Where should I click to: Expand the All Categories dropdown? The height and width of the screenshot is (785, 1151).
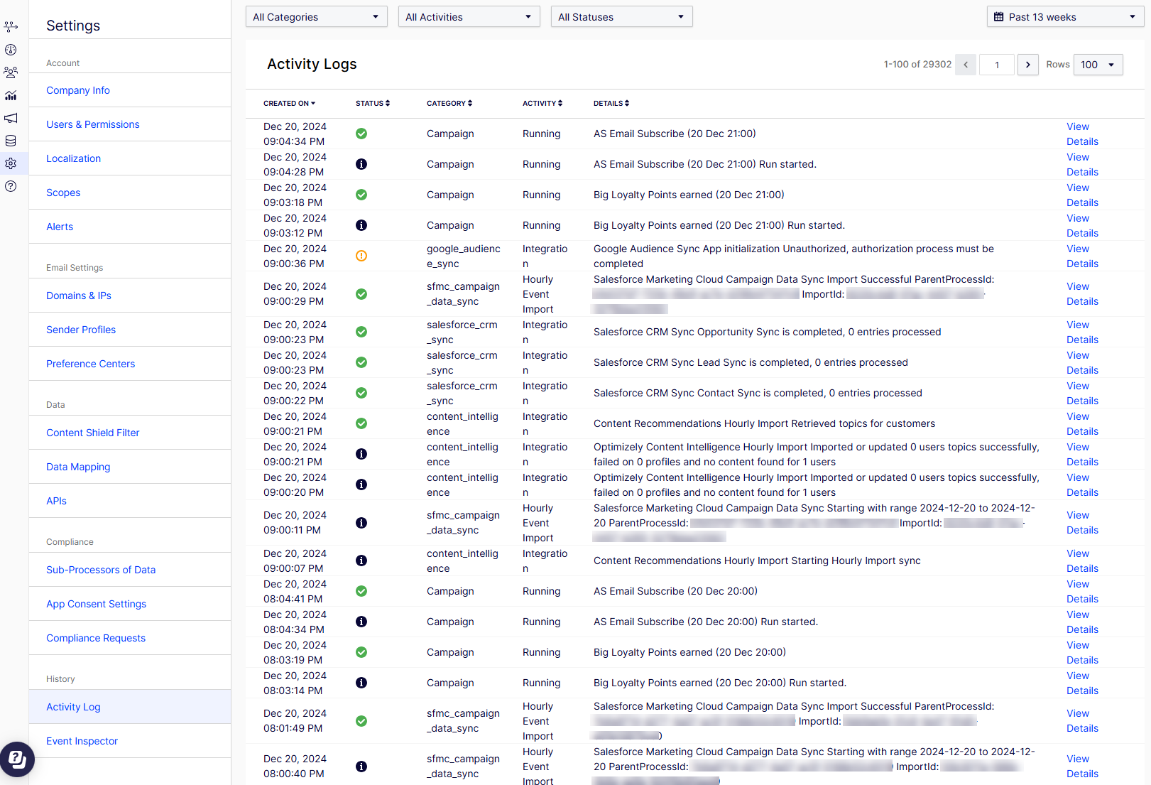316,17
